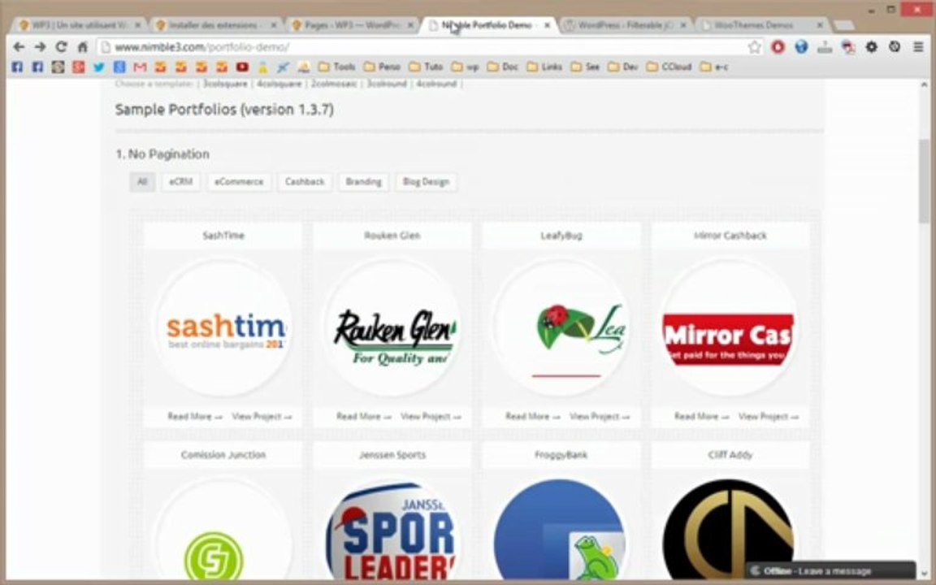Switch to the WP3 site tab
This screenshot has height=585, width=936.
tap(79, 25)
